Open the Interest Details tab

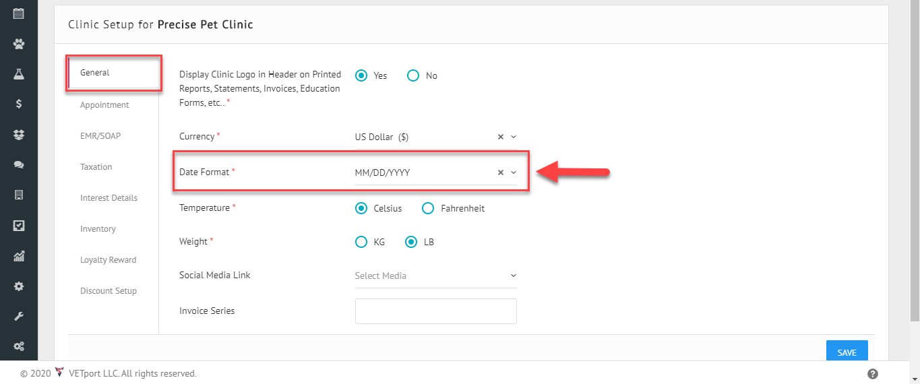[x=109, y=198]
